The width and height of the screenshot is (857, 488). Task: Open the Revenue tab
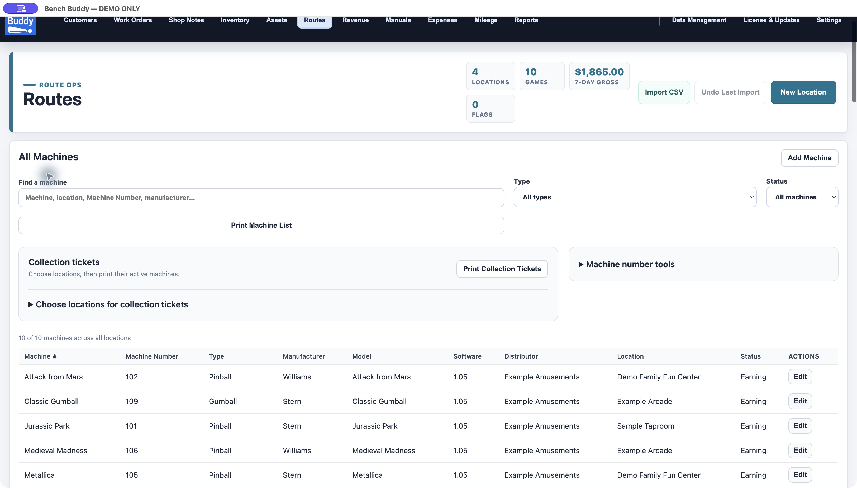[x=355, y=20]
